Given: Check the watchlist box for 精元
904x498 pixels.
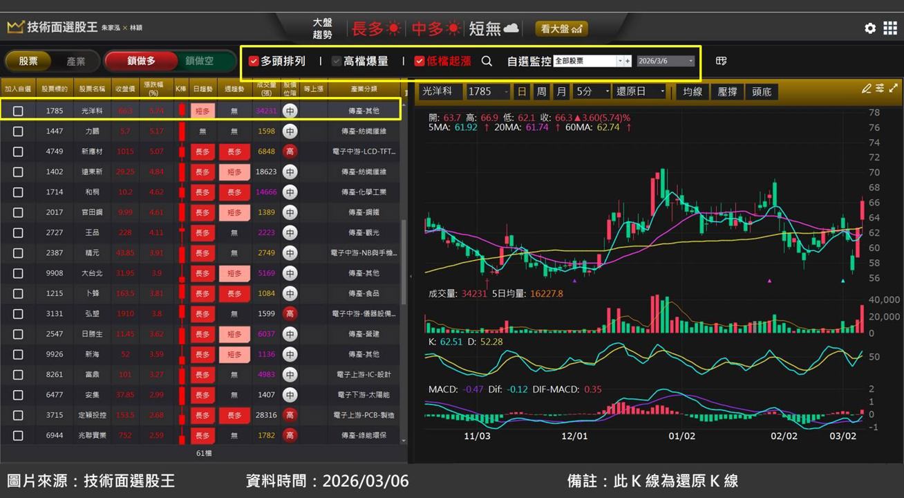Looking at the screenshot, I should click(x=18, y=253).
